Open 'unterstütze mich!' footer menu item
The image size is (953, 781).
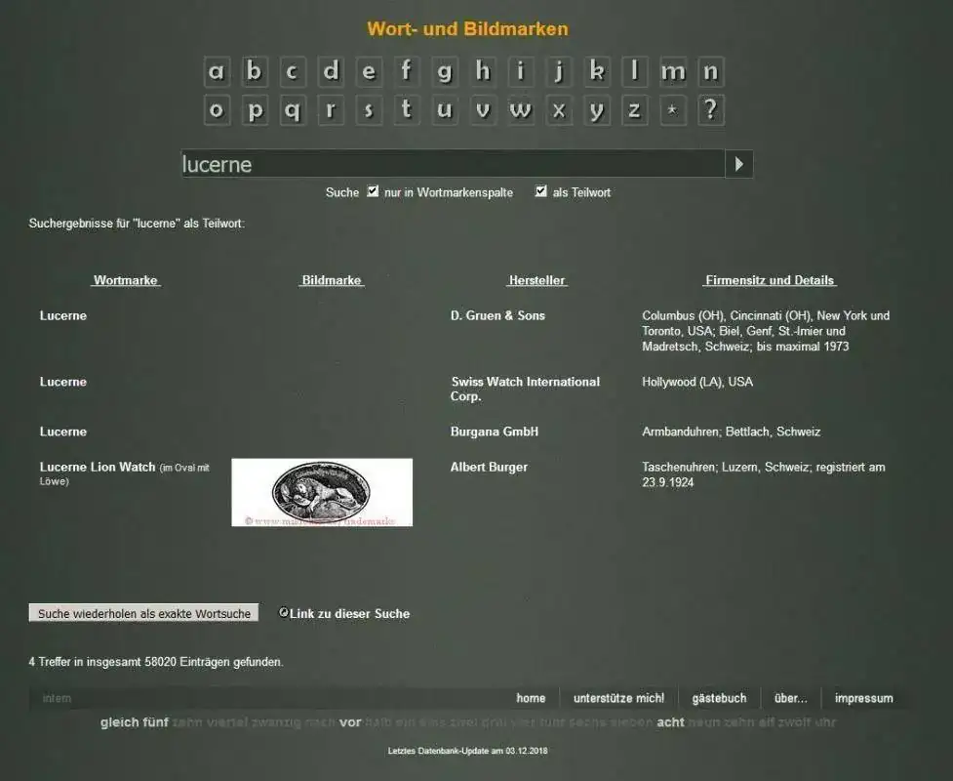pyautogui.click(x=618, y=698)
